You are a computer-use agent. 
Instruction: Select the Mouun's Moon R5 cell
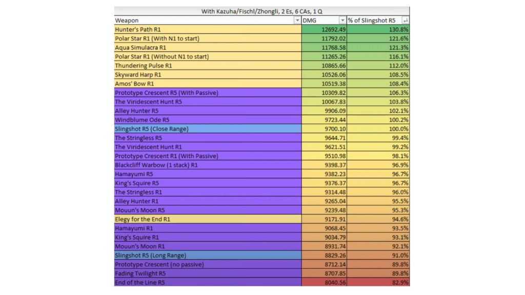tap(208, 210)
